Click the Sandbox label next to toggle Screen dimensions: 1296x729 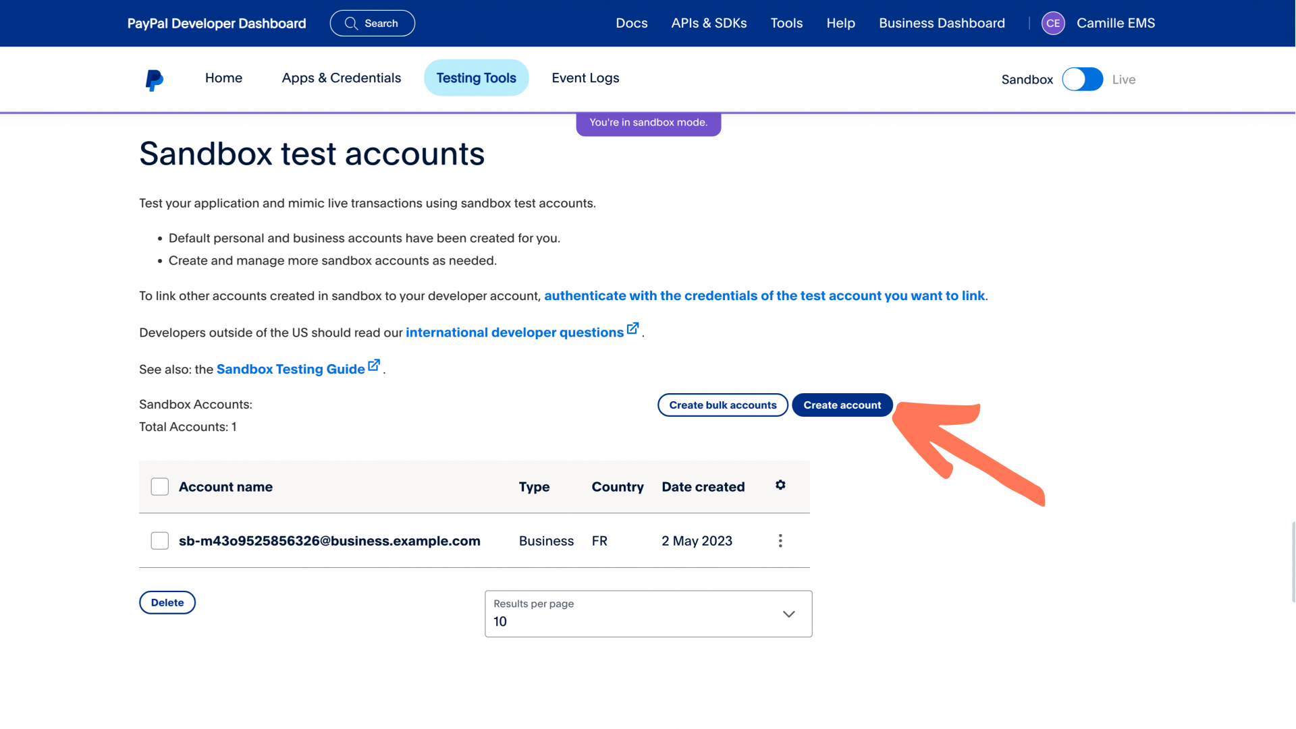tap(1027, 80)
